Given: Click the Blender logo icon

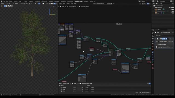Looking at the screenshot, I should tap(2, 1).
